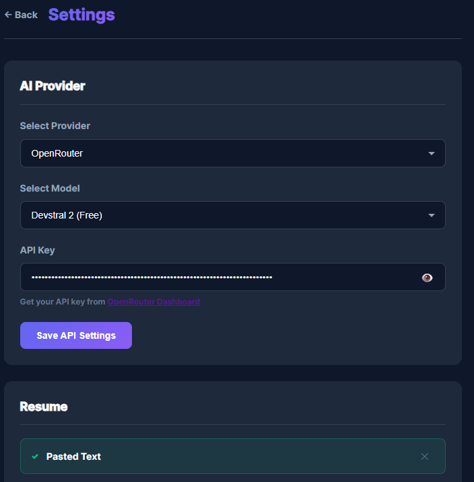
Task: Click the back arrow icon
Action: tap(8, 15)
